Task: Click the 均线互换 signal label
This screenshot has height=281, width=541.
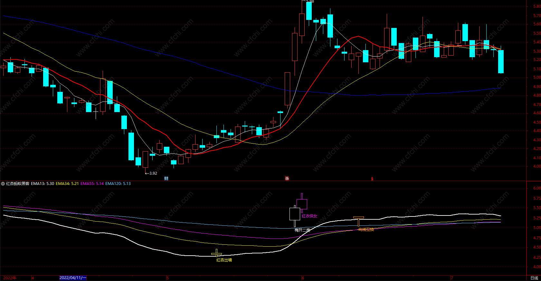Action: (366, 229)
